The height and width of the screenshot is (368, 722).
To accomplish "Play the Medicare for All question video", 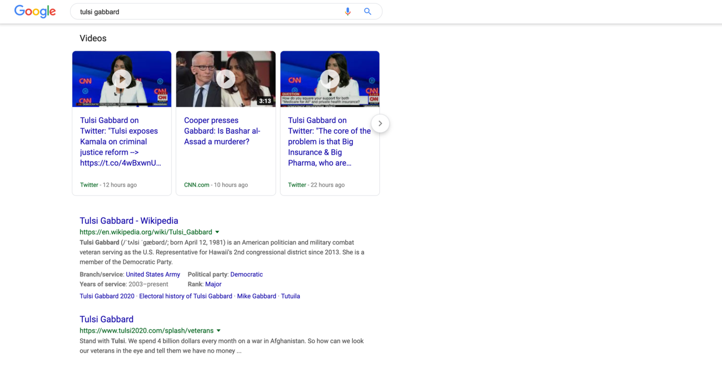I will [329, 78].
